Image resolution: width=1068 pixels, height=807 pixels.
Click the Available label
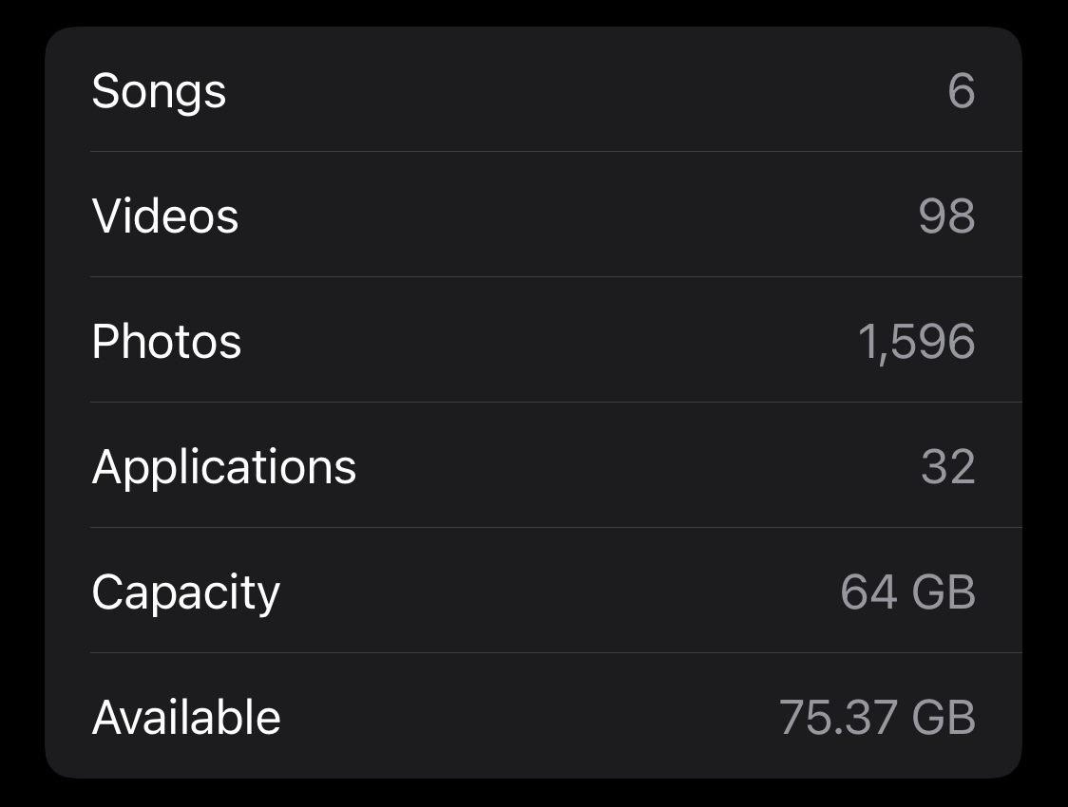(x=186, y=718)
